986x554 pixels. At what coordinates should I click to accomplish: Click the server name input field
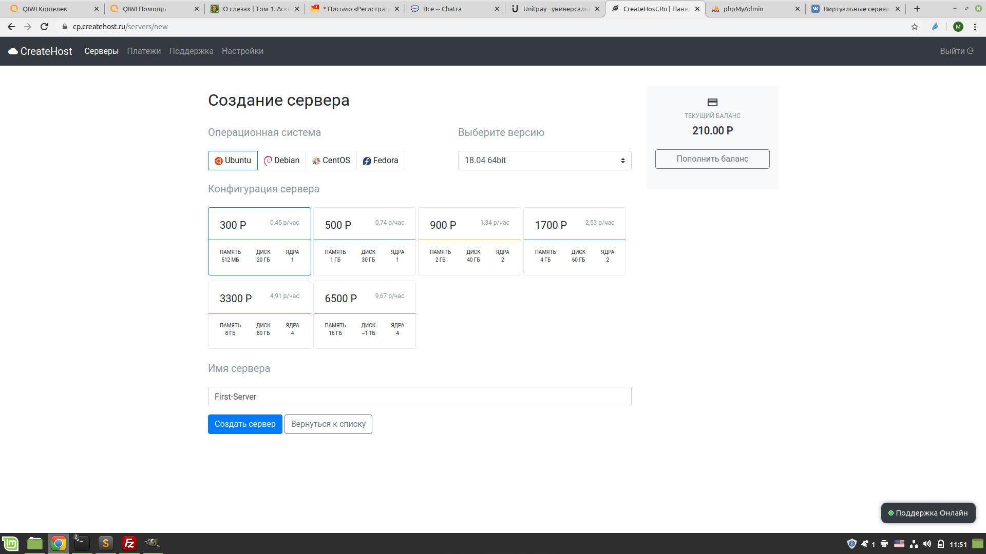click(x=419, y=397)
